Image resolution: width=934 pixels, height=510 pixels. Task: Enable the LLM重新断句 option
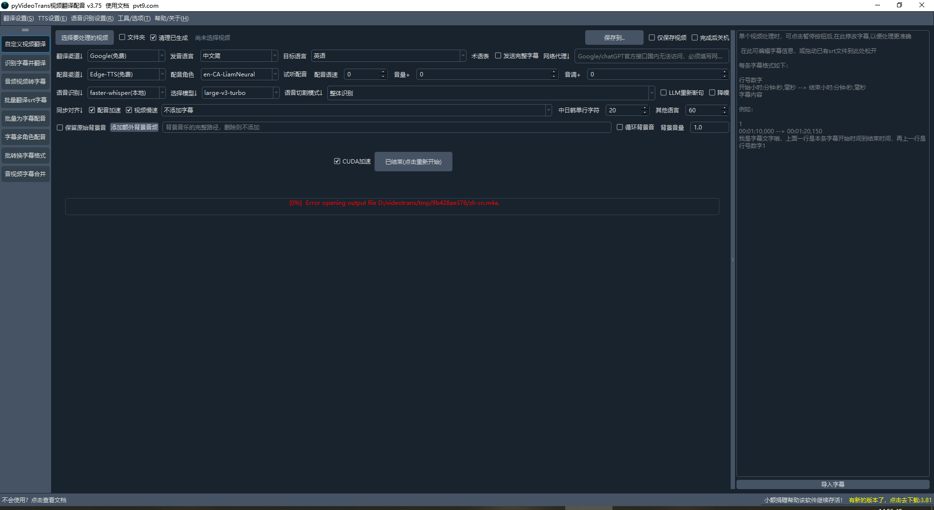point(663,92)
